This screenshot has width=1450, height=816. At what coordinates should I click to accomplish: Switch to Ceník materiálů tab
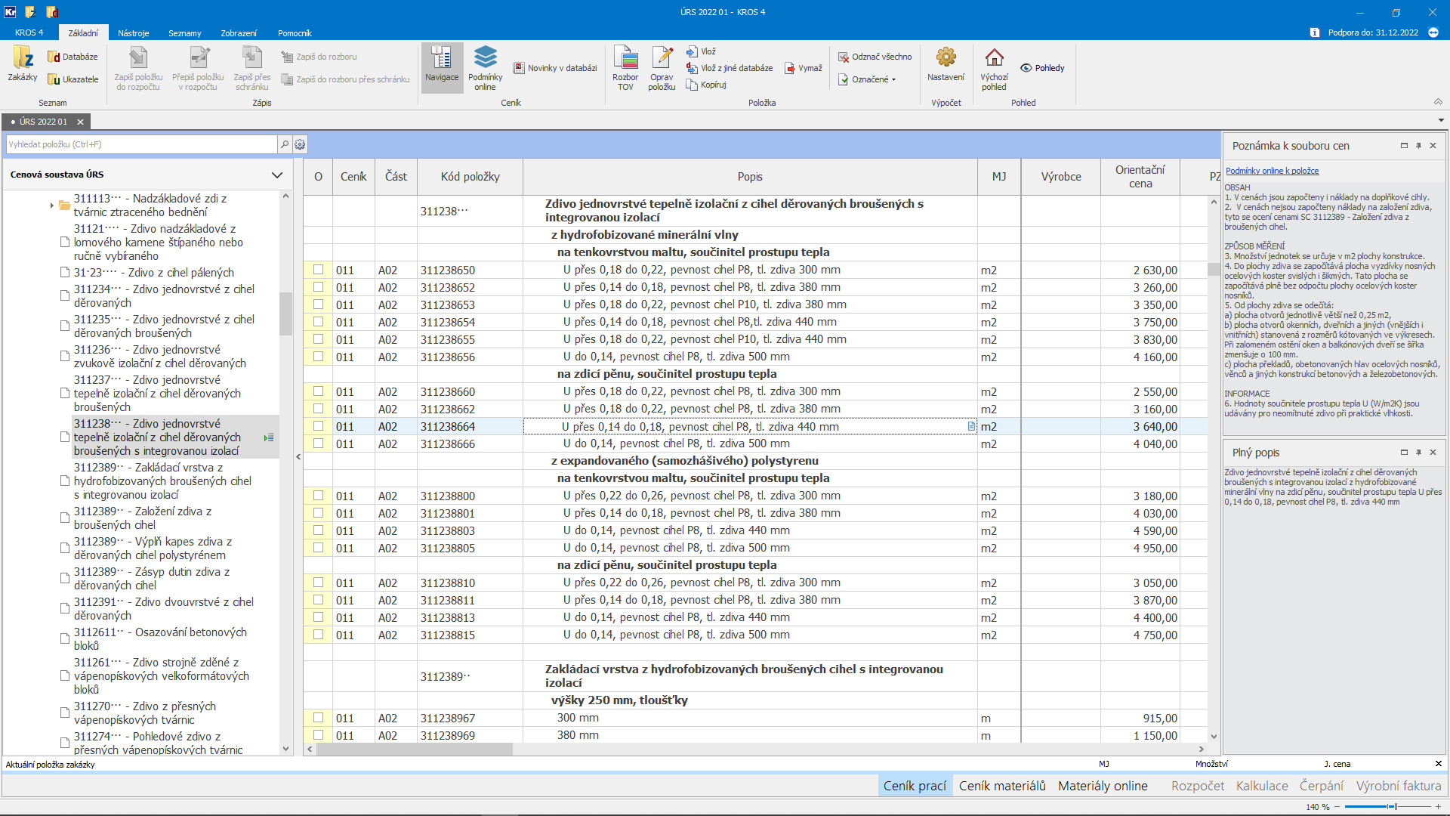pyautogui.click(x=1002, y=786)
